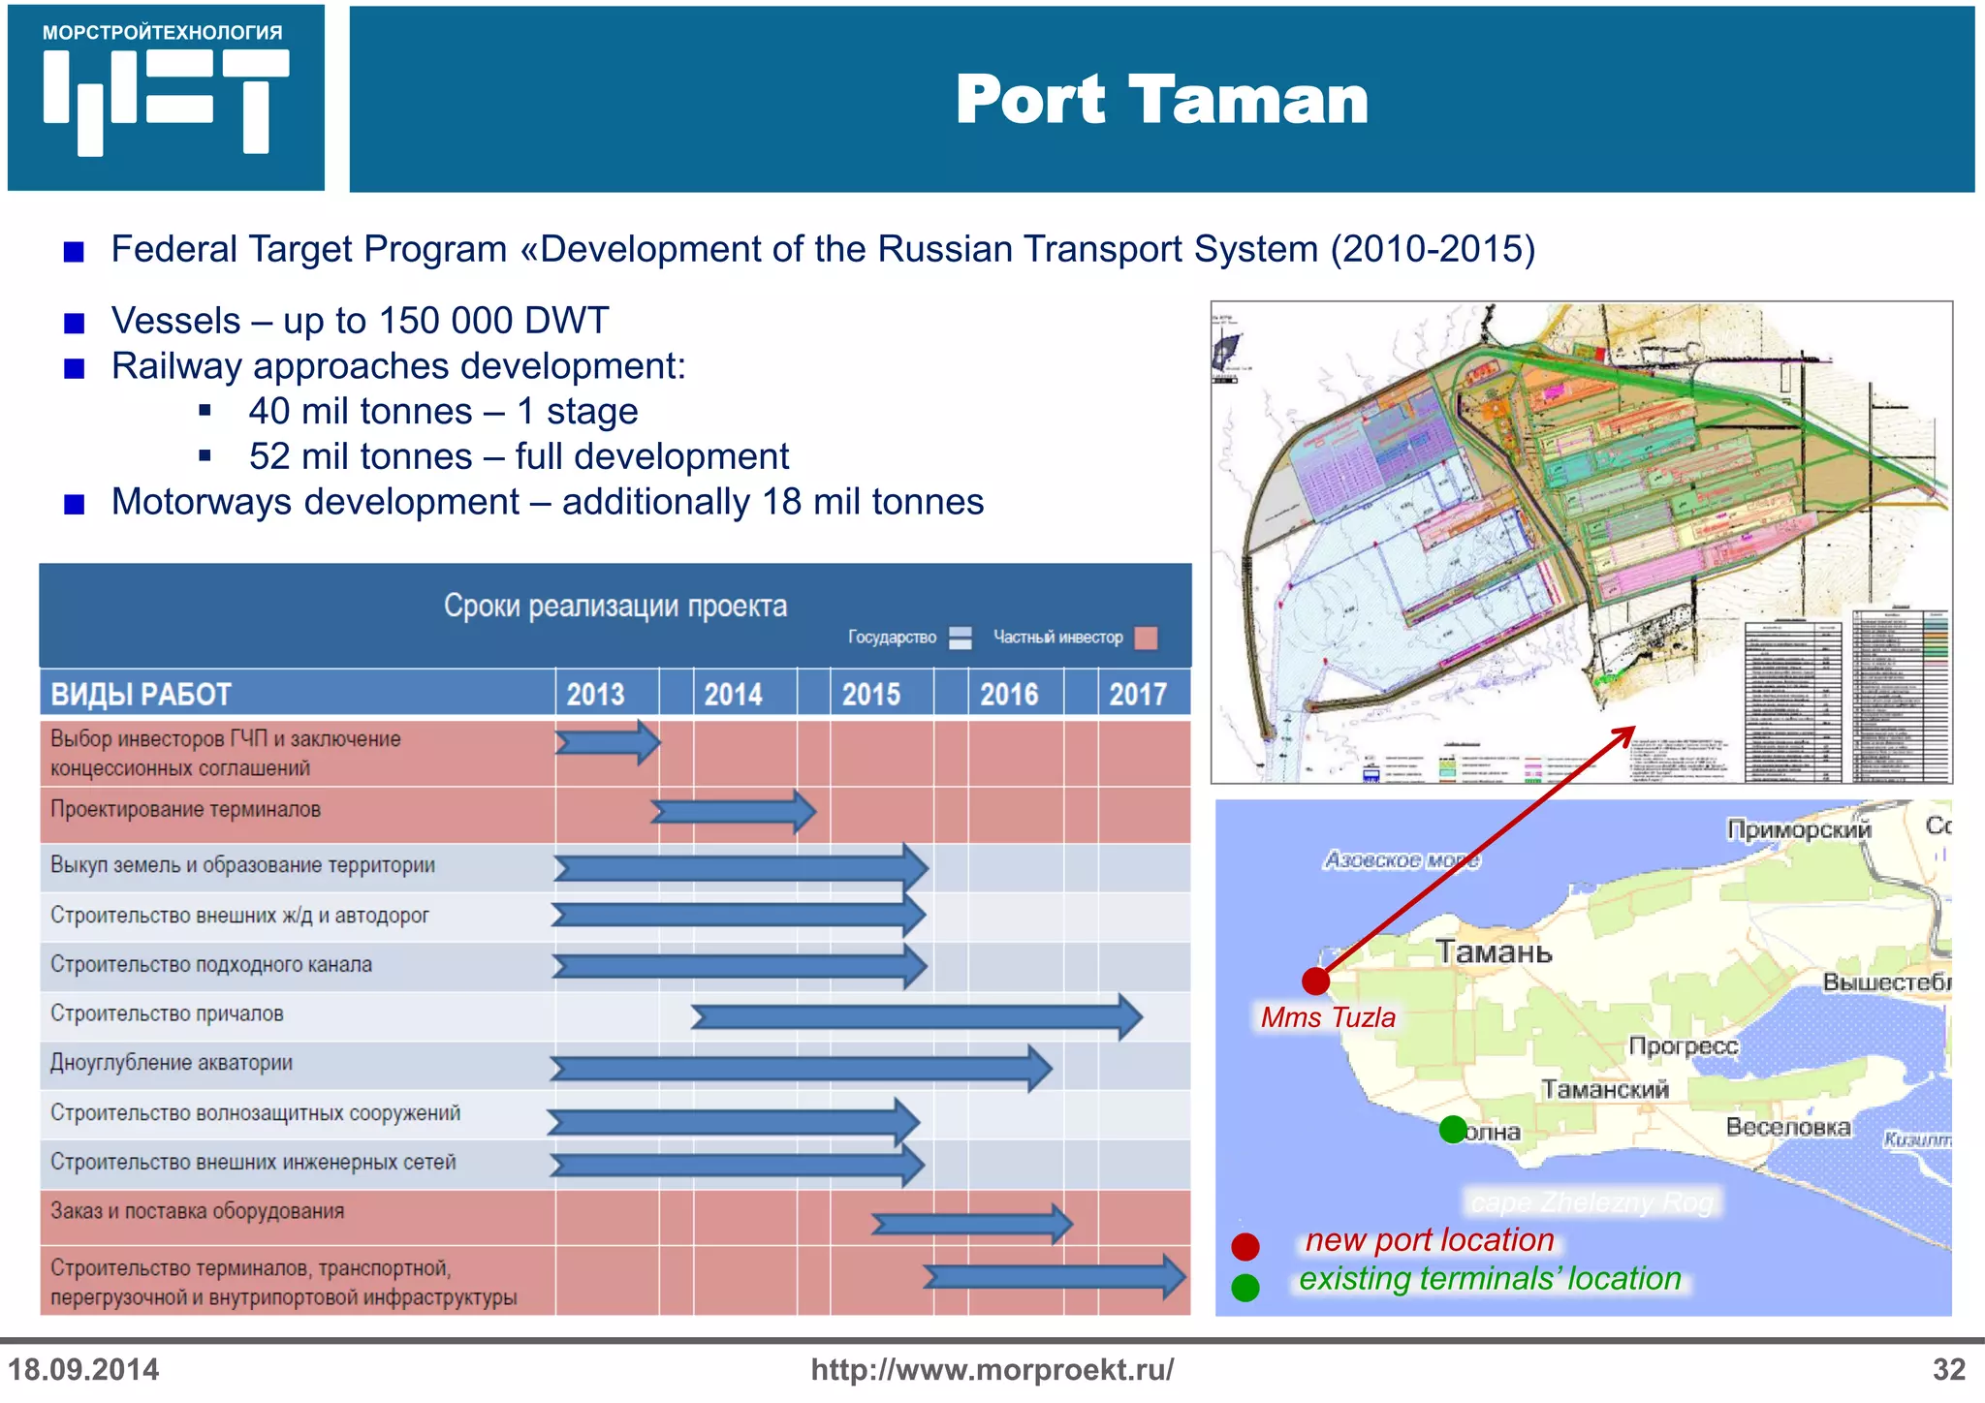The width and height of the screenshot is (1985, 1403).
Task: Click the green existing terminals map marker
Action: 1452,1129
